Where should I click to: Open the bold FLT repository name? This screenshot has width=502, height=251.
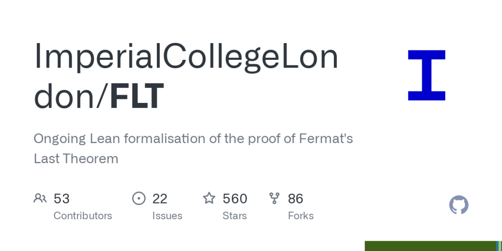click(137, 96)
